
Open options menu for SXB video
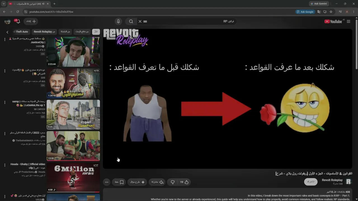pyautogui.click(x=5, y=71)
